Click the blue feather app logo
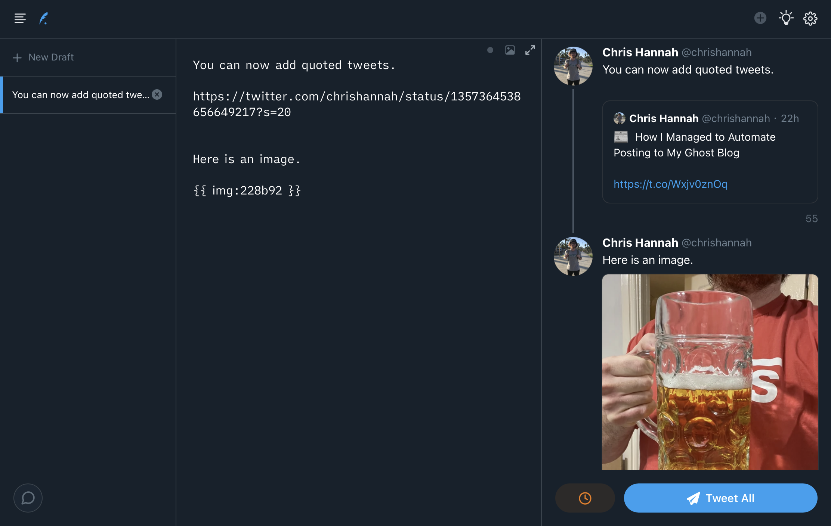 [x=44, y=18]
